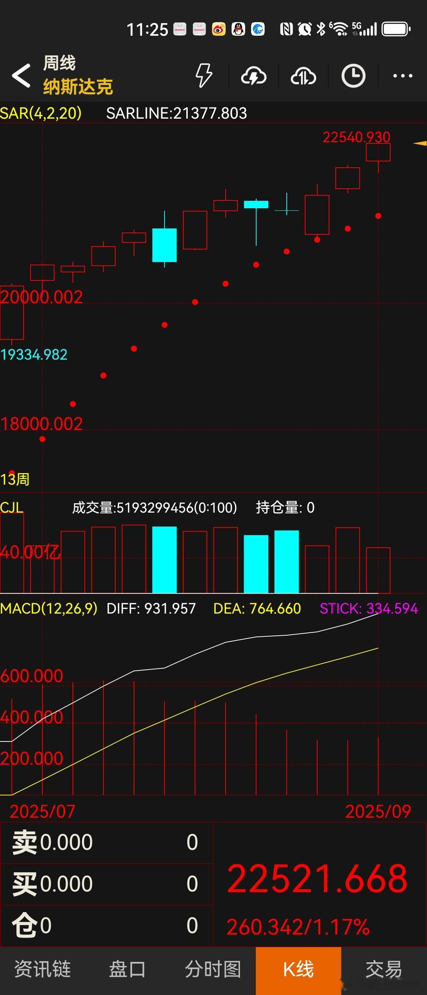This screenshot has width=427, height=995.
Task: Open the 交易 tab
Action: tap(384, 970)
